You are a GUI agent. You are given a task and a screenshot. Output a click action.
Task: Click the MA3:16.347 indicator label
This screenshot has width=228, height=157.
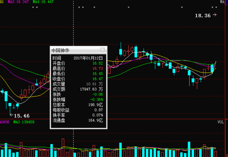18,2
